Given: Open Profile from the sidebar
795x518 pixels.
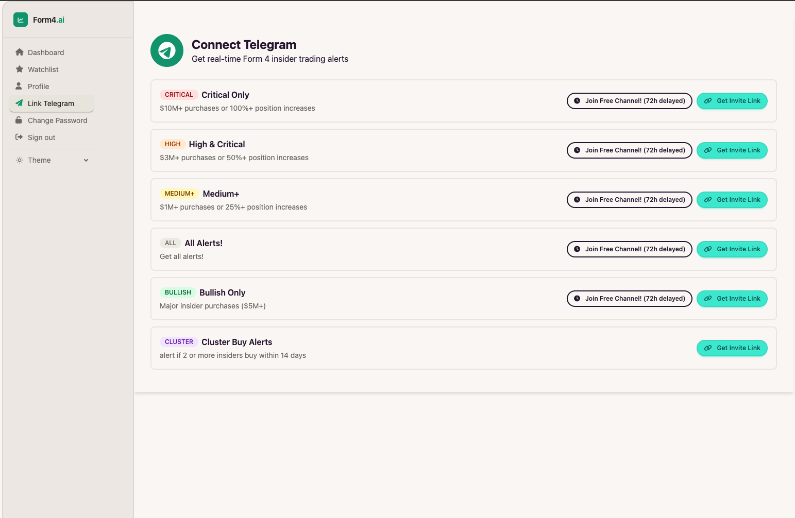Looking at the screenshot, I should (52, 86).
